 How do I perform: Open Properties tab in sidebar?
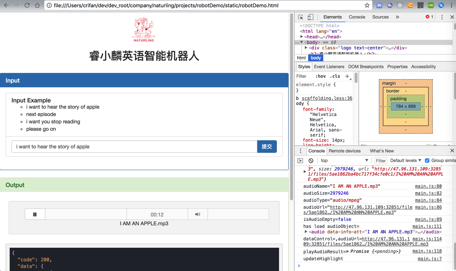[397, 67]
